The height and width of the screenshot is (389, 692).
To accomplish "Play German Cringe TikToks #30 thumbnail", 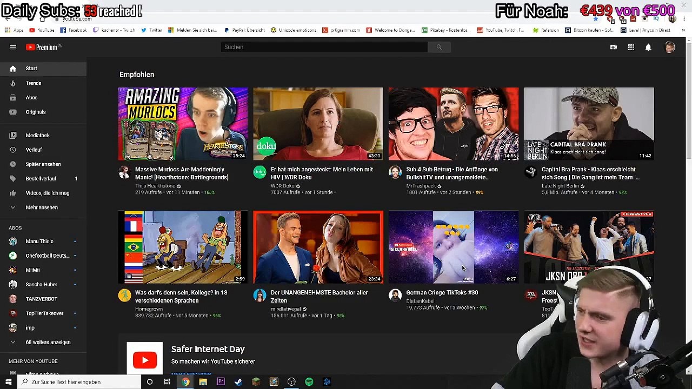I will (x=454, y=247).
